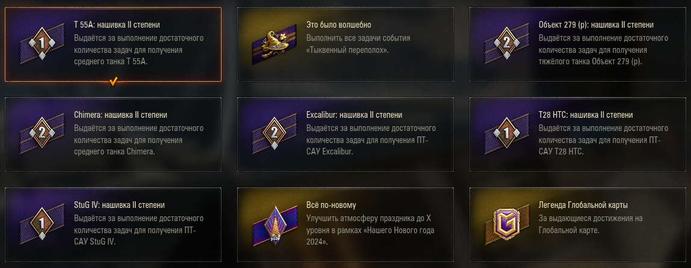Select the «Объект 279 (р): нашивка II степени» title
691x268 pixels.
[x=596, y=25]
